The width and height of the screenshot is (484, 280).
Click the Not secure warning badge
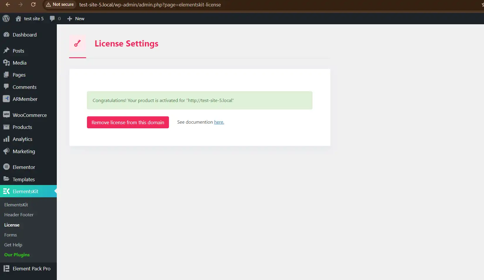click(x=60, y=4)
